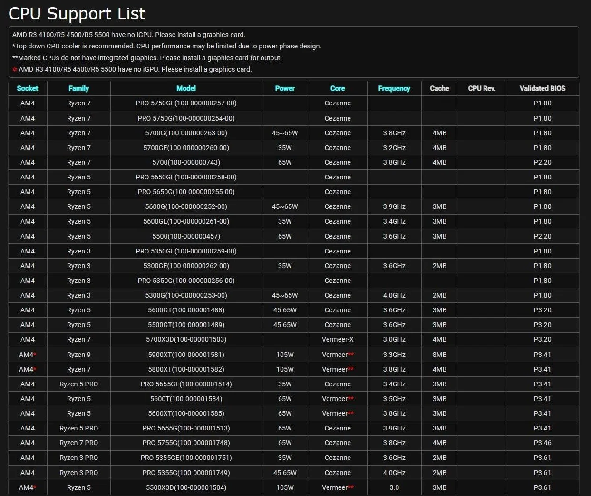Click the red-asterisk AMD R3 4100 note
Viewport: 591px width, 496px height.
tap(132, 69)
